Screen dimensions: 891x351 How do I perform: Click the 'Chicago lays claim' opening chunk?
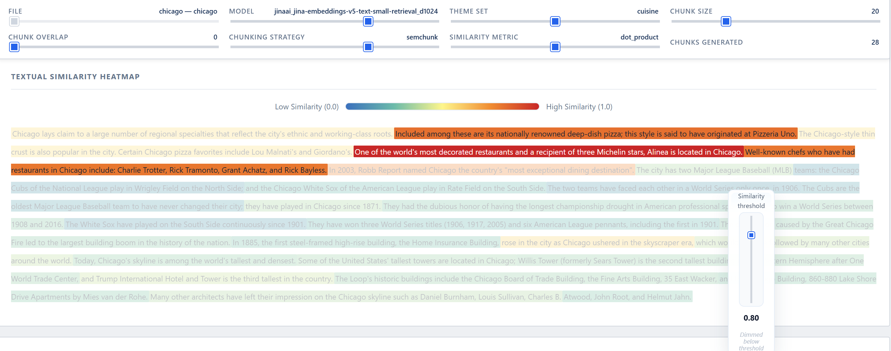(202, 134)
